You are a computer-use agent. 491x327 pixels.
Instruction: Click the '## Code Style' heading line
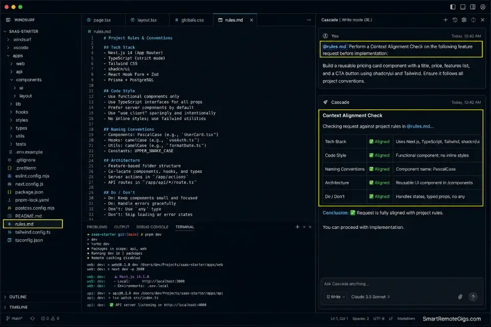(119, 91)
